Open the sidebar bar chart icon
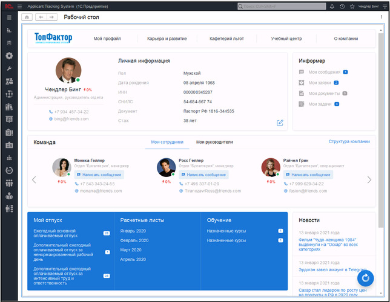The height and width of the screenshot is (302, 390). (x=9, y=30)
